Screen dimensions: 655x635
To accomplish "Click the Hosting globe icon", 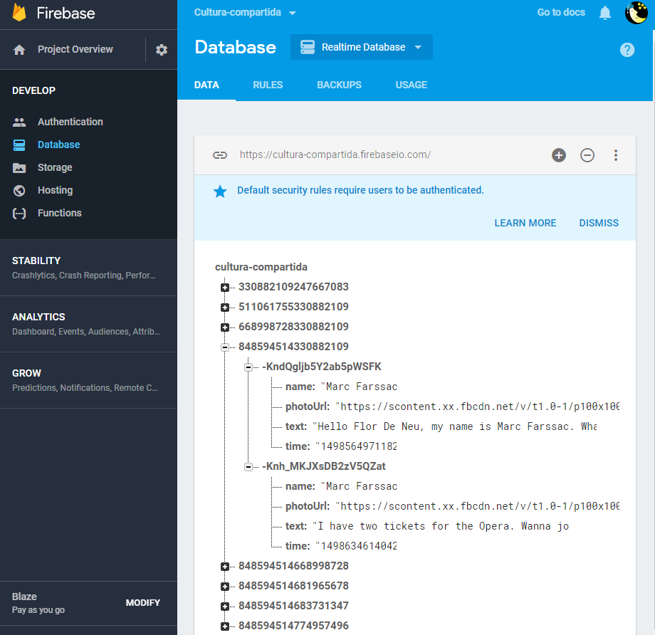I will 19,191.
